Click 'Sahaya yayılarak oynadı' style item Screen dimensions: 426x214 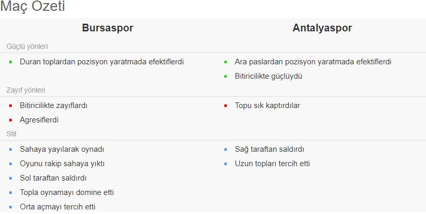pos(62,149)
